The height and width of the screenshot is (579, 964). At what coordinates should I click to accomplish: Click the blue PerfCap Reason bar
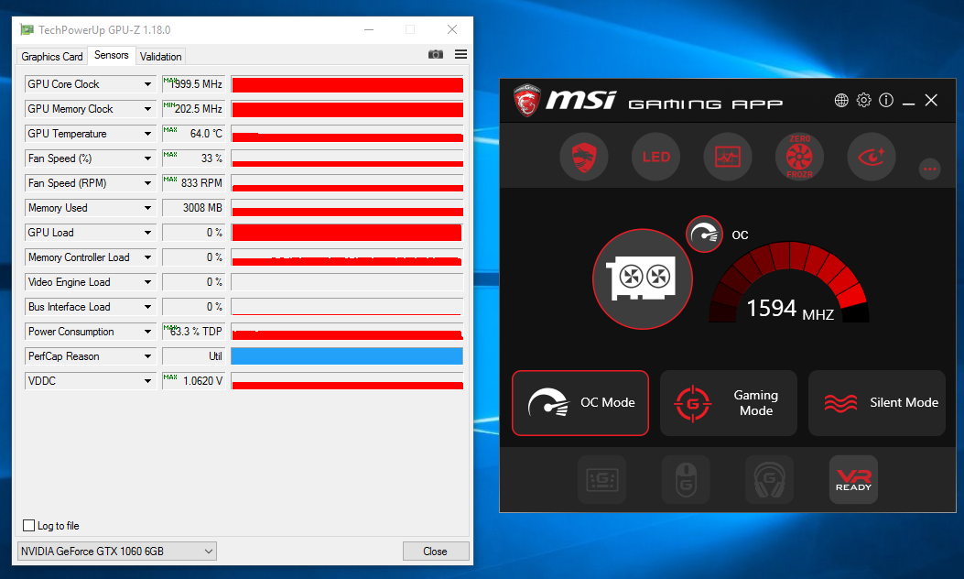click(x=347, y=356)
